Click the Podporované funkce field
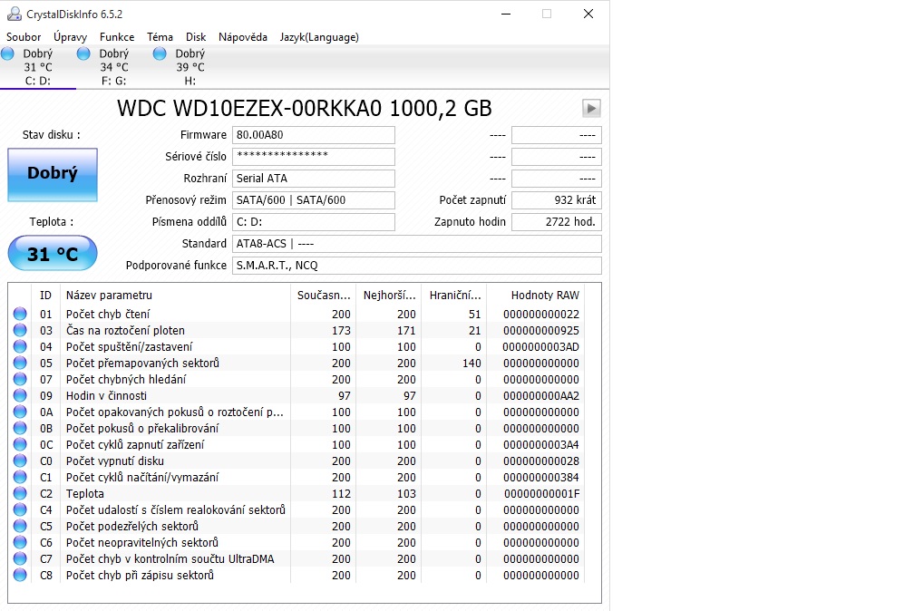The height and width of the screenshot is (611, 914). 417,266
